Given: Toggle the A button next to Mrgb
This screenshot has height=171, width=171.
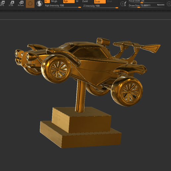Looking at the screenshot, I should [47, 1].
